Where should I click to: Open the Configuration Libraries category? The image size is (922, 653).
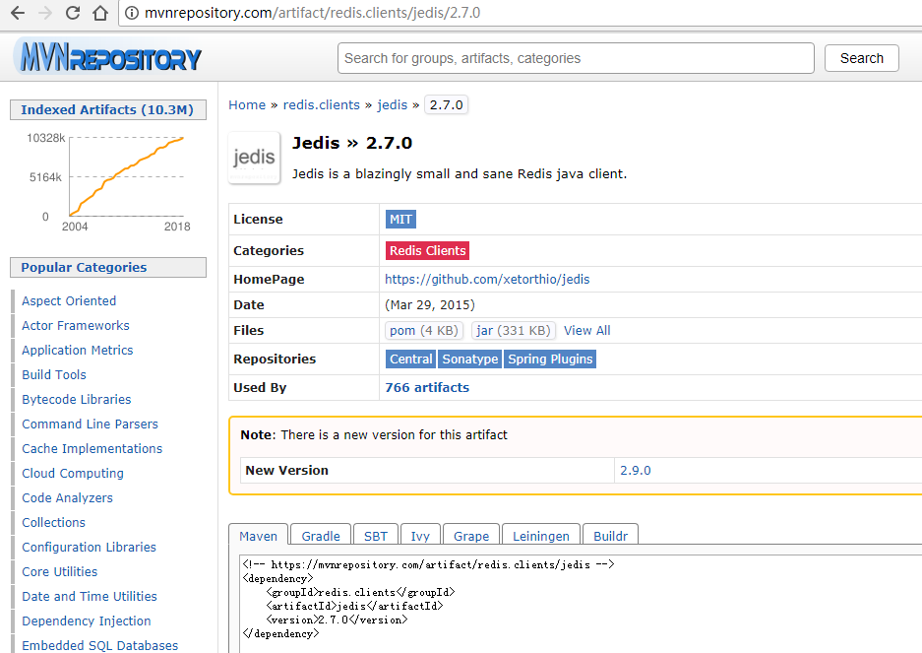pyautogui.click(x=89, y=547)
